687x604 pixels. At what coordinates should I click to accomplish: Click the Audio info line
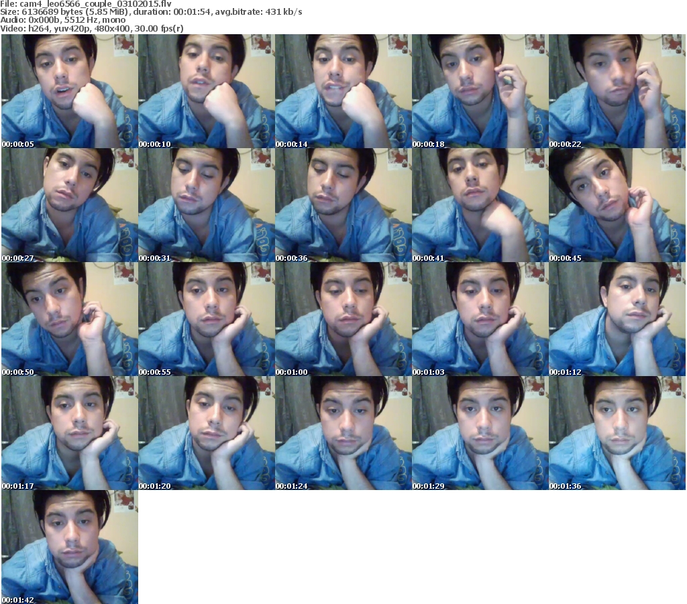pyautogui.click(x=62, y=20)
